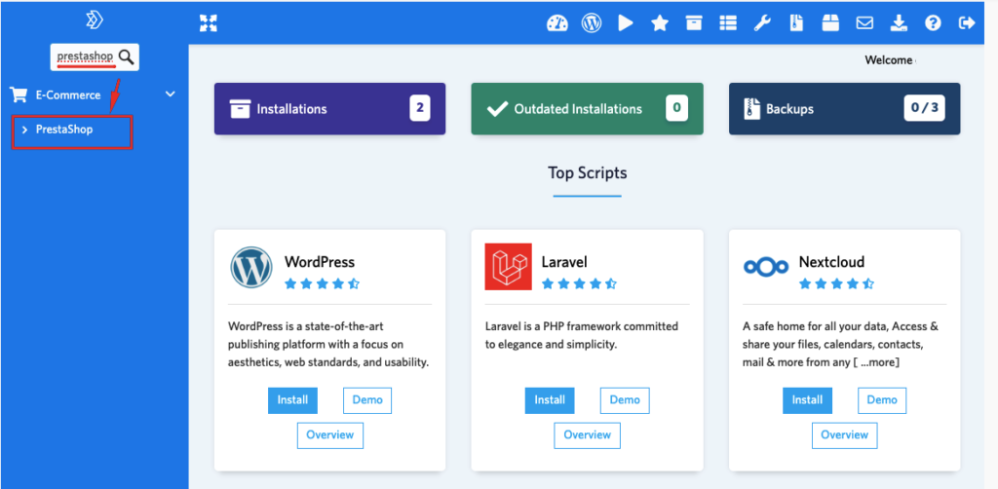
Task: Click the Outdated Installations checkmark icon
Action: click(496, 109)
